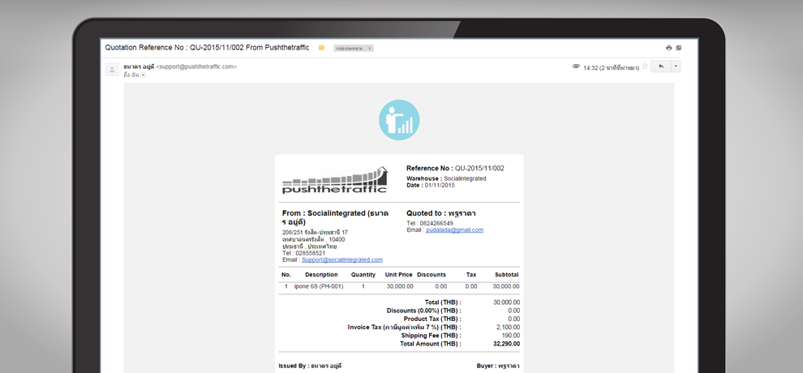This screenshot has width=803, height=373.
Task: Click the ipone 6S (PH-001) description cell
Action: 319,286
